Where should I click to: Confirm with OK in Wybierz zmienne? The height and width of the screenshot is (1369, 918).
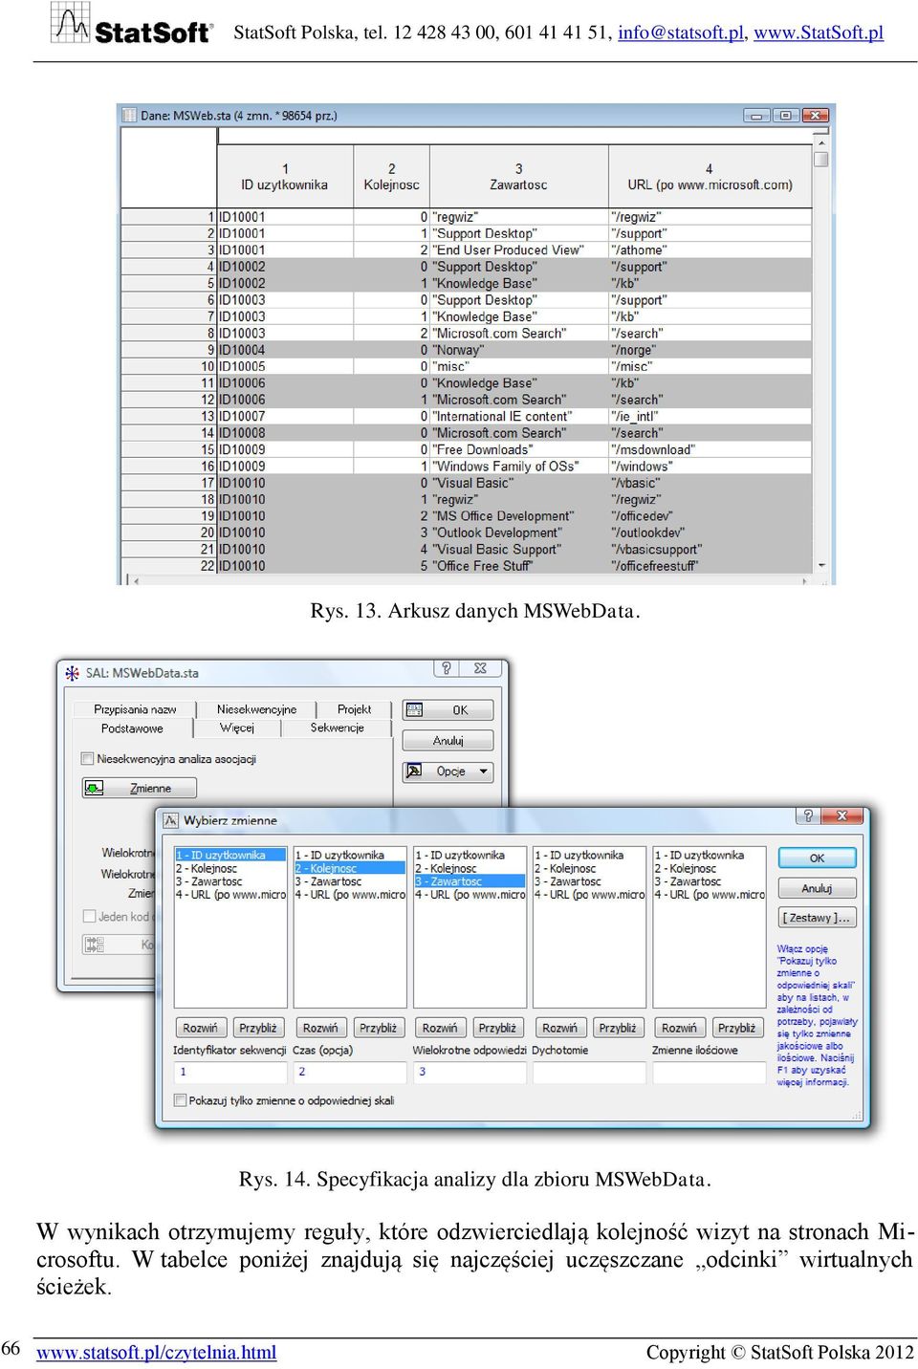point(817,858)
